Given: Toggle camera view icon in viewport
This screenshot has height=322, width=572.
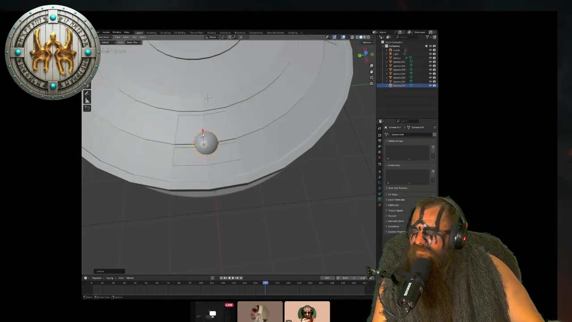Looking at the screenshot, I should [371, 77].
